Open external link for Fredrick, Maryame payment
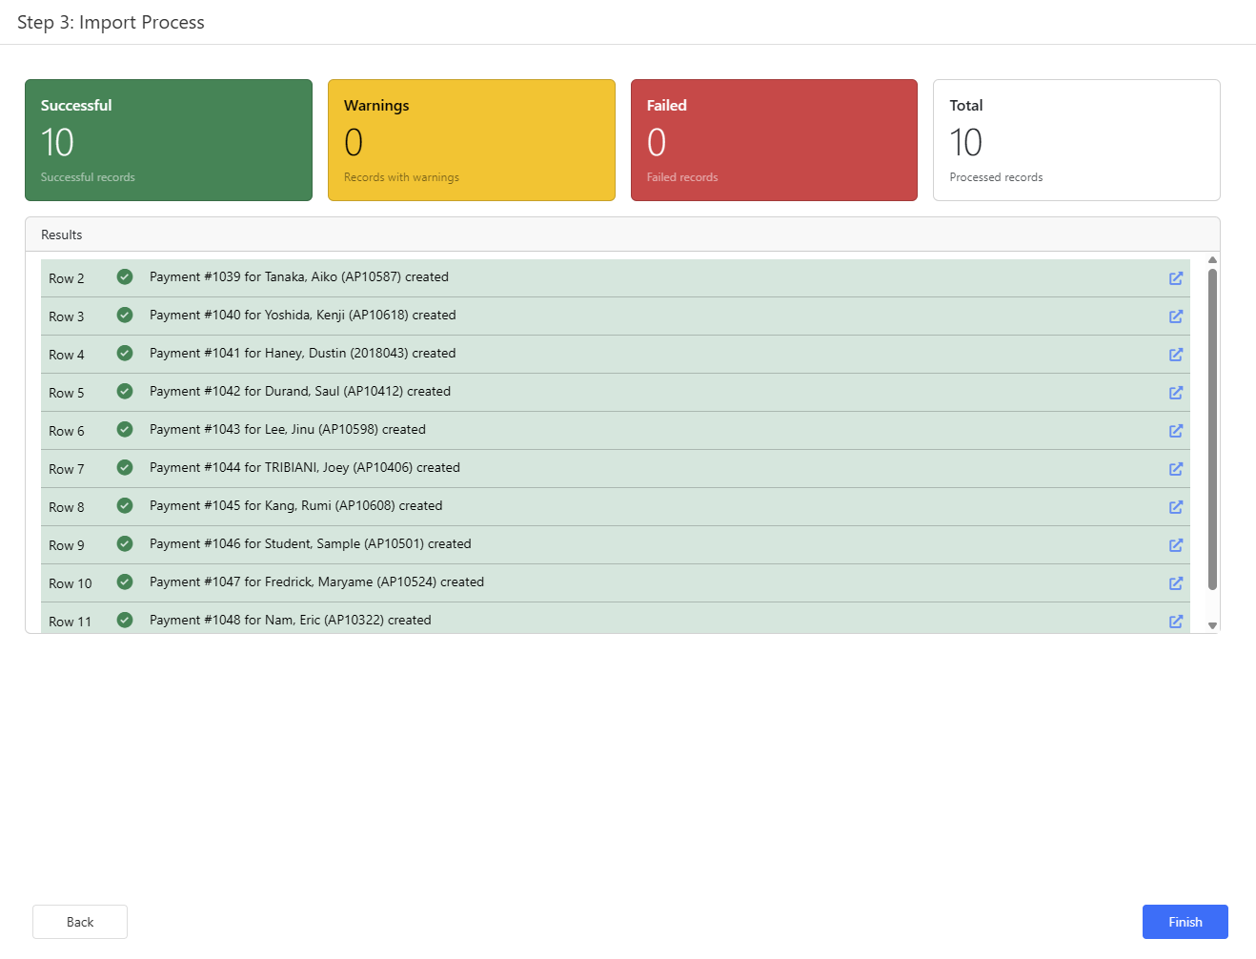 click(1176, 583)
